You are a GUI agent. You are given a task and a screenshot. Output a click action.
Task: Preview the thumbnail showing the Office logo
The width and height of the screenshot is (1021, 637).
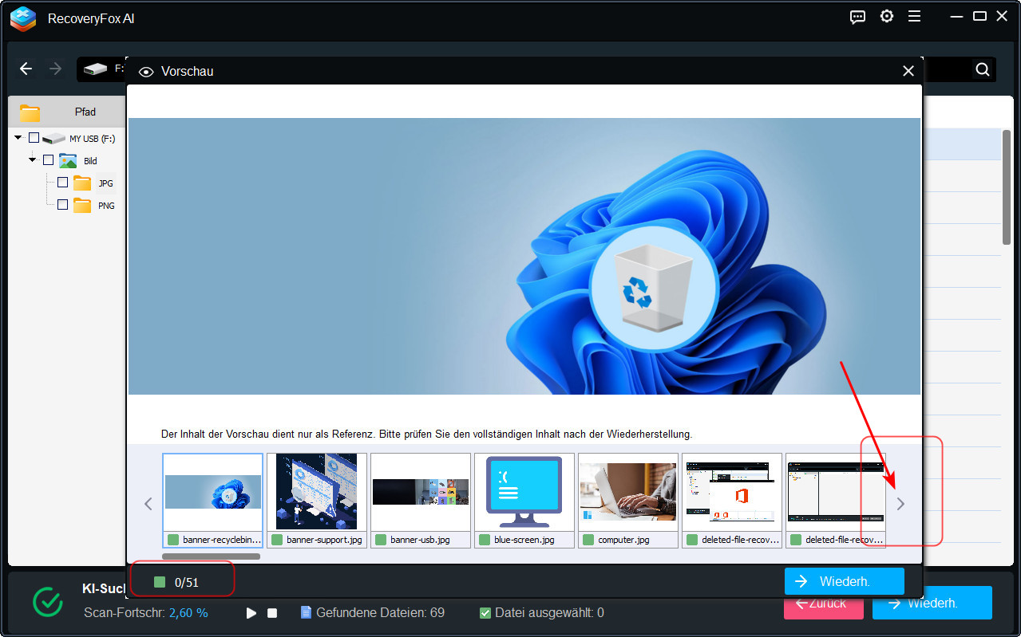click(732, 492)
